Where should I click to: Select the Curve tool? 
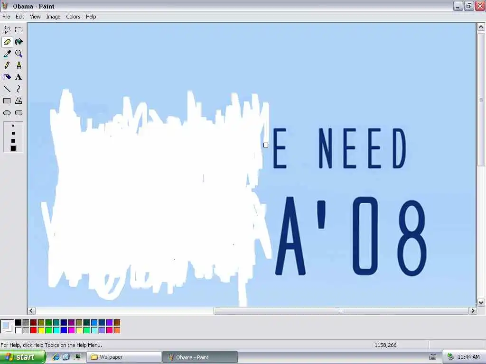click(x=19, y=89)
